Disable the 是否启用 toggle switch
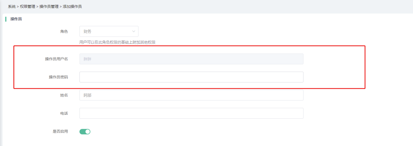 pos(85,132)
